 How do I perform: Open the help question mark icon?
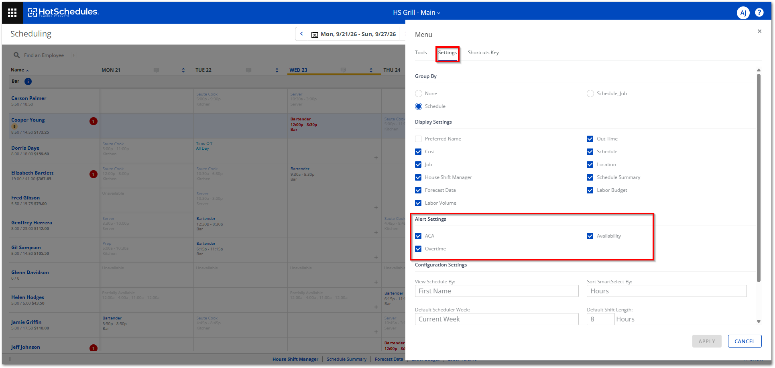pos(759,12)
